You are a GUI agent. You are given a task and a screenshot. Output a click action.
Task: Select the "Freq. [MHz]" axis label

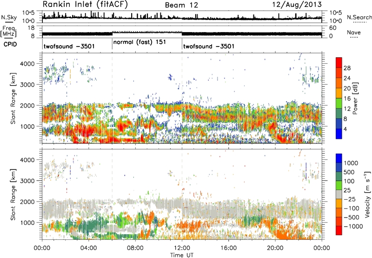point(8,32)
